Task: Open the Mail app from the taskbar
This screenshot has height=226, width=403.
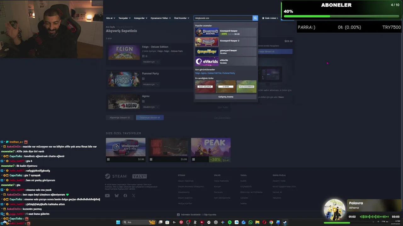Action: pos(243,222)
